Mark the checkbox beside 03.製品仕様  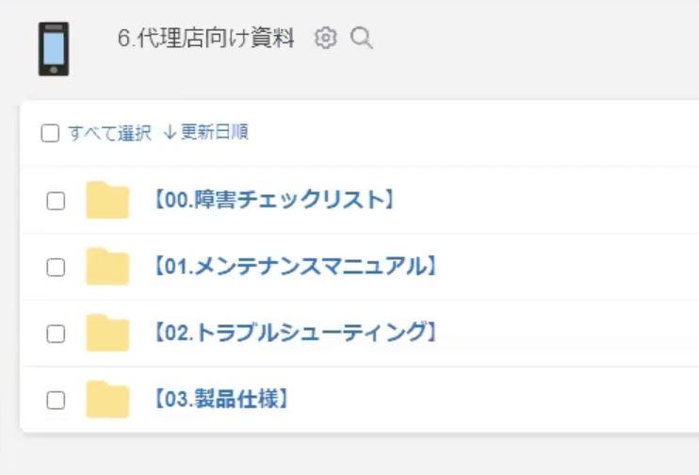pos(56,400)
